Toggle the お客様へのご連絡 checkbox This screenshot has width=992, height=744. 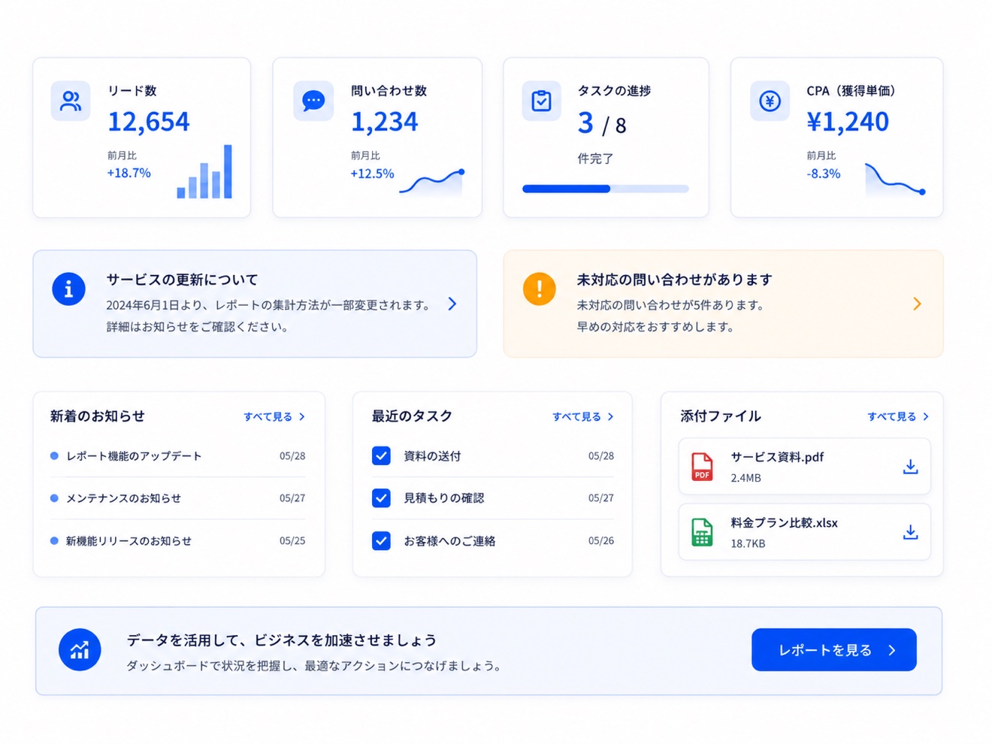pos(381,540)
